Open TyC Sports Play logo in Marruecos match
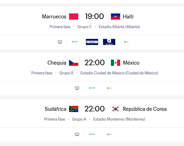The height and width of the screenshot is (146, 184). (92, 42)
